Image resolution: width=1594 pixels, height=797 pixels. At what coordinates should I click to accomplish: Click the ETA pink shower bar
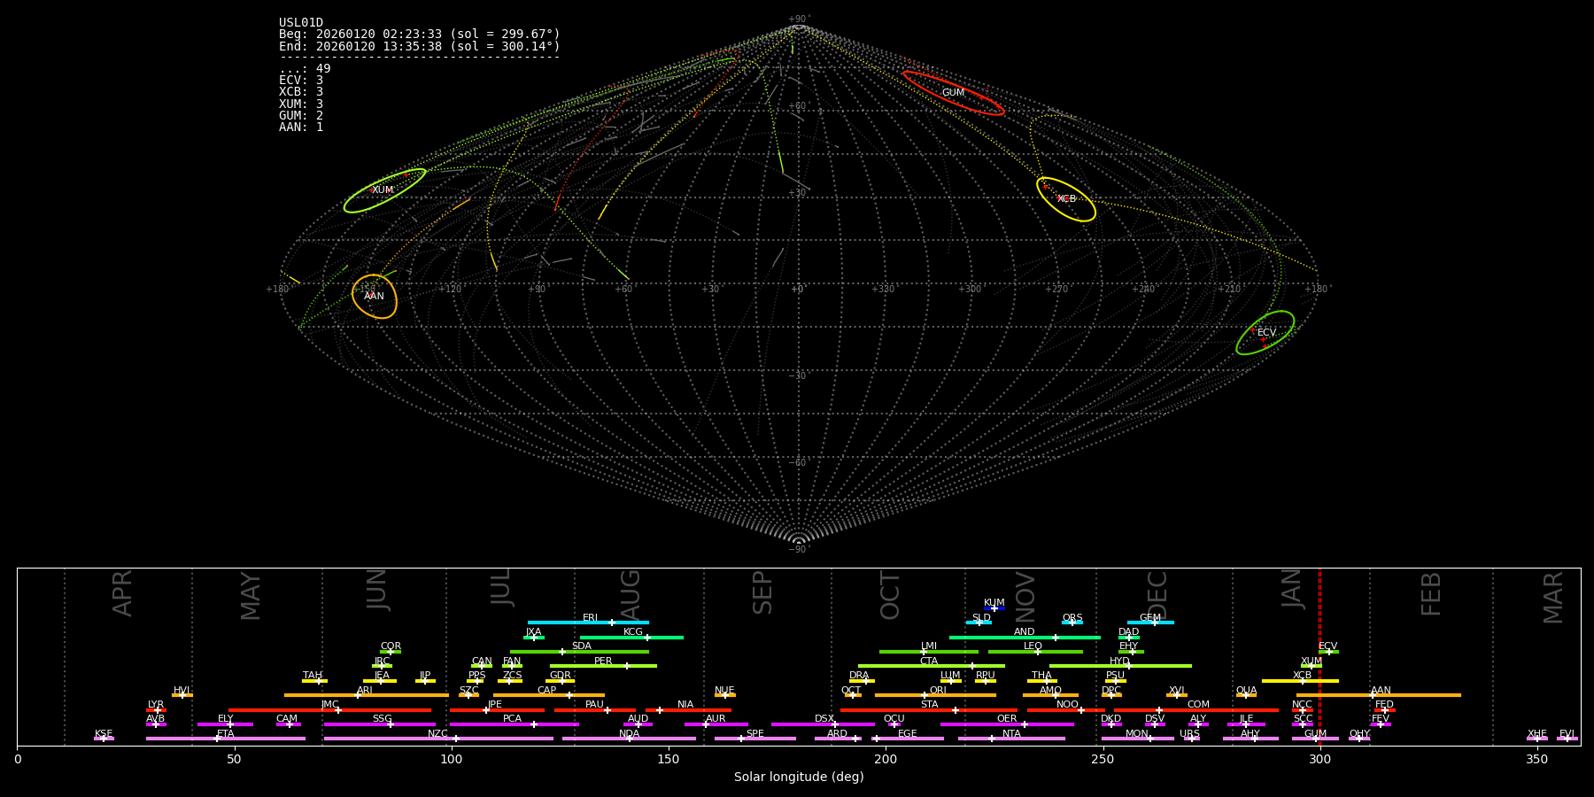pos(226,739)
